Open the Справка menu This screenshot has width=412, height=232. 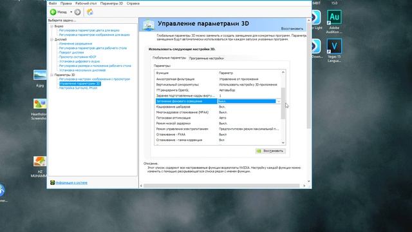(133, 3)
